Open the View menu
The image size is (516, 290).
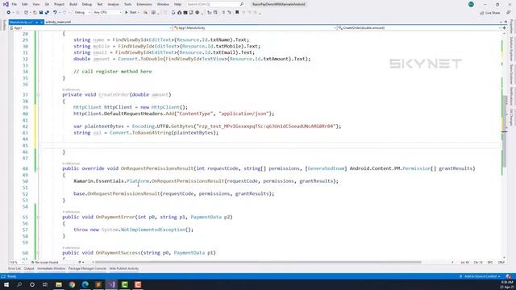pos(35,4)
